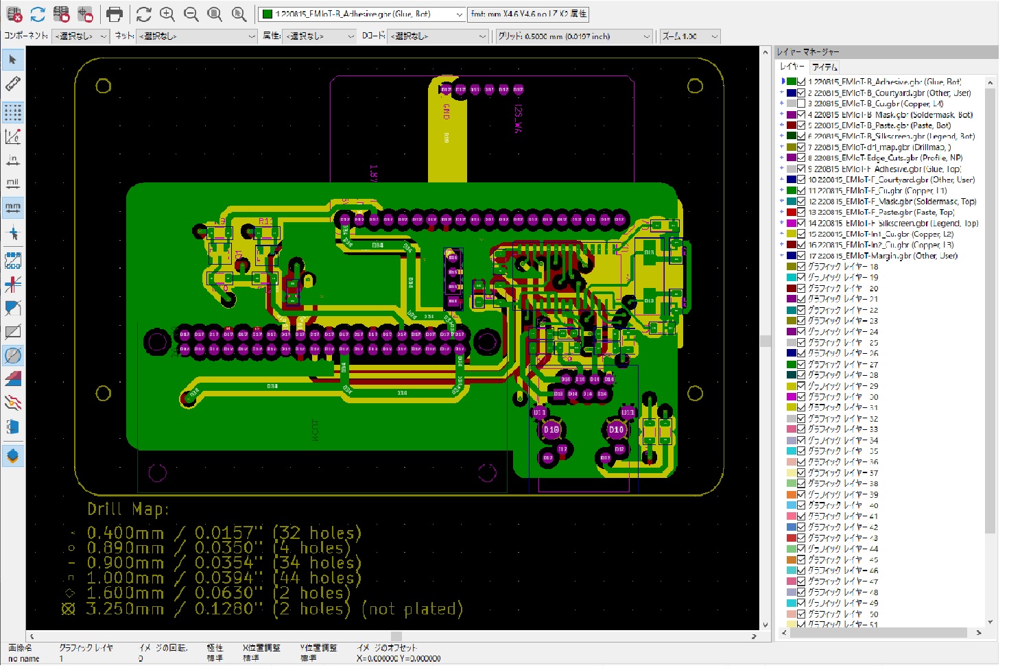Screen dimensions: 1009x672
Task: Click the Clear All Layers icon
Action: [x=14, y=14]
